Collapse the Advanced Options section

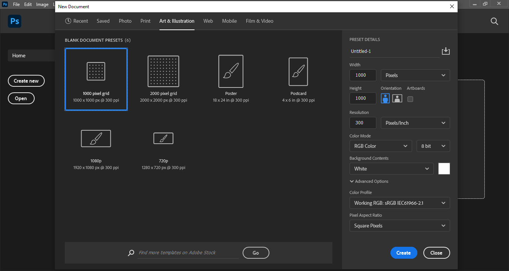[369, 181]
